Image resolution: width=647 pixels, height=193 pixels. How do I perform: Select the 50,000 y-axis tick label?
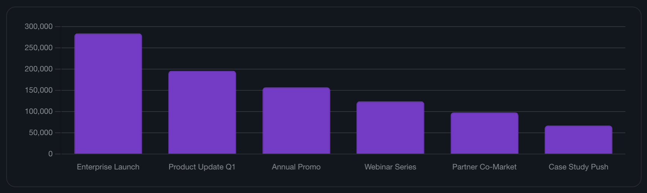[41, 133]
